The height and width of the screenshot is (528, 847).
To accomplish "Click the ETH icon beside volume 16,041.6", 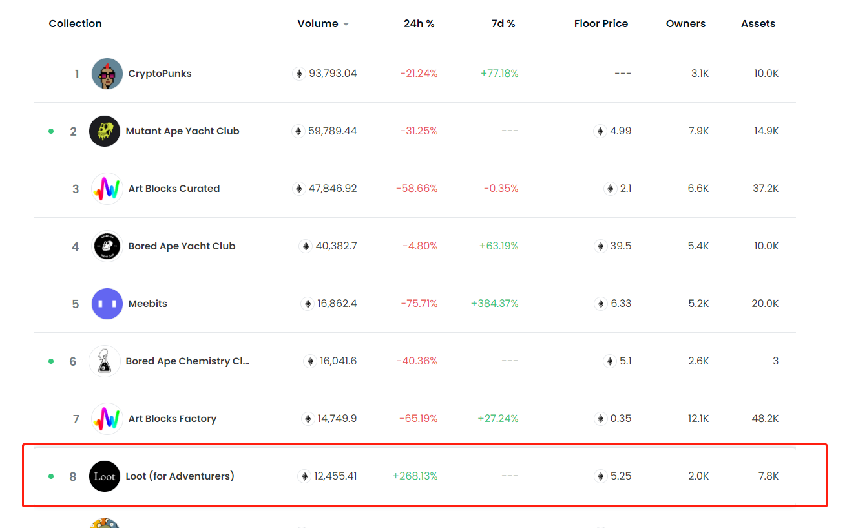I will (310, 361).
